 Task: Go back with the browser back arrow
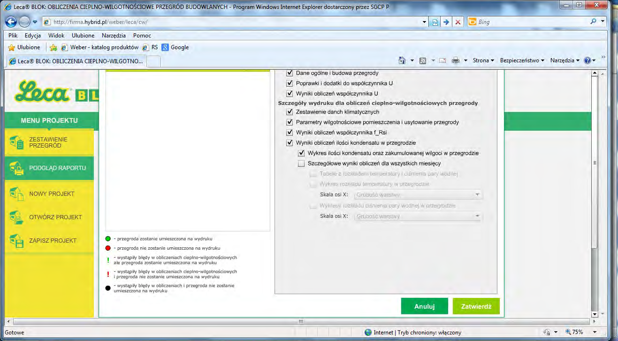(x=11, y=22)
